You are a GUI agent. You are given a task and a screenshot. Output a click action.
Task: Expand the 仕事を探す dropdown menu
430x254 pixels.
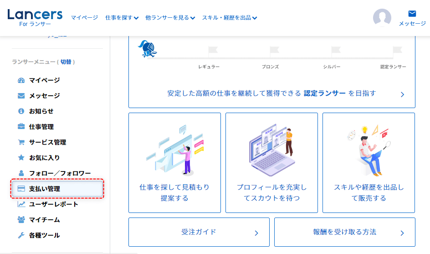pos(122,18)
